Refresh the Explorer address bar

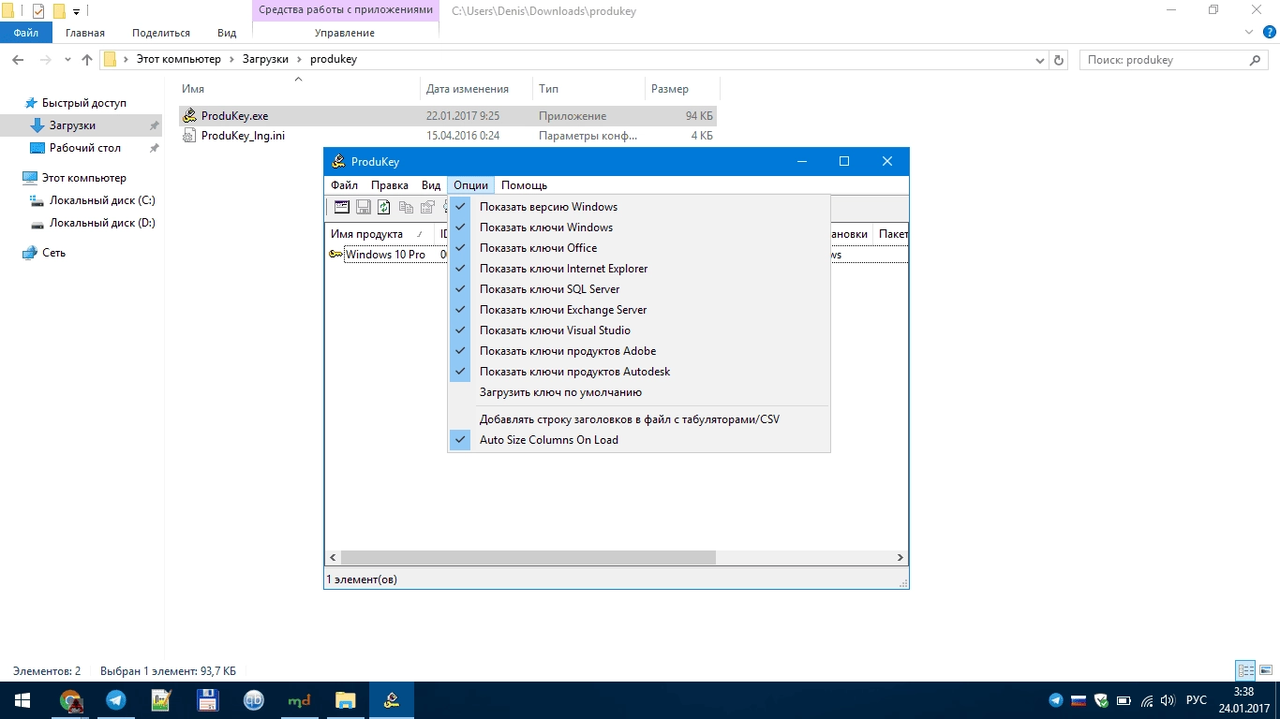(x=1060, y=60)
